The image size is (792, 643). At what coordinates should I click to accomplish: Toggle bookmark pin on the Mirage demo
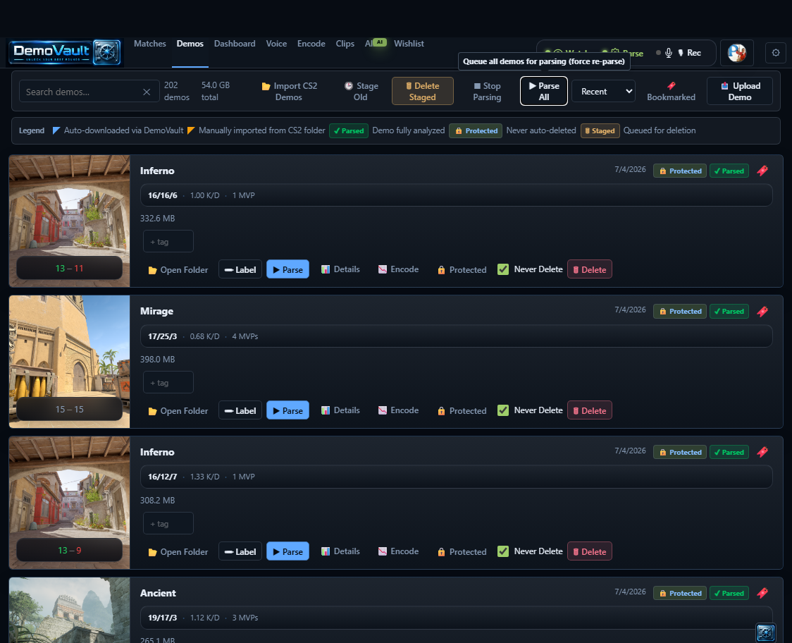(x=762, y=312)
